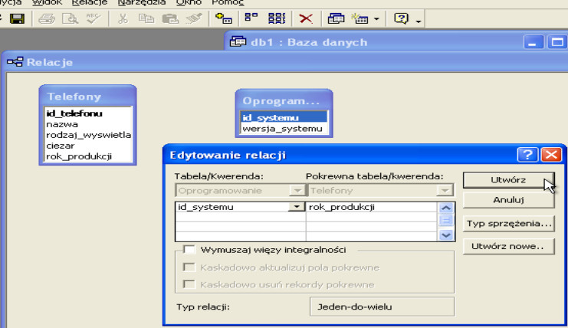Image resolution: width=568 pixels, height=328 pixels.
Task: Click the Save icon in toolbar
Action: (x=17, y=17)
